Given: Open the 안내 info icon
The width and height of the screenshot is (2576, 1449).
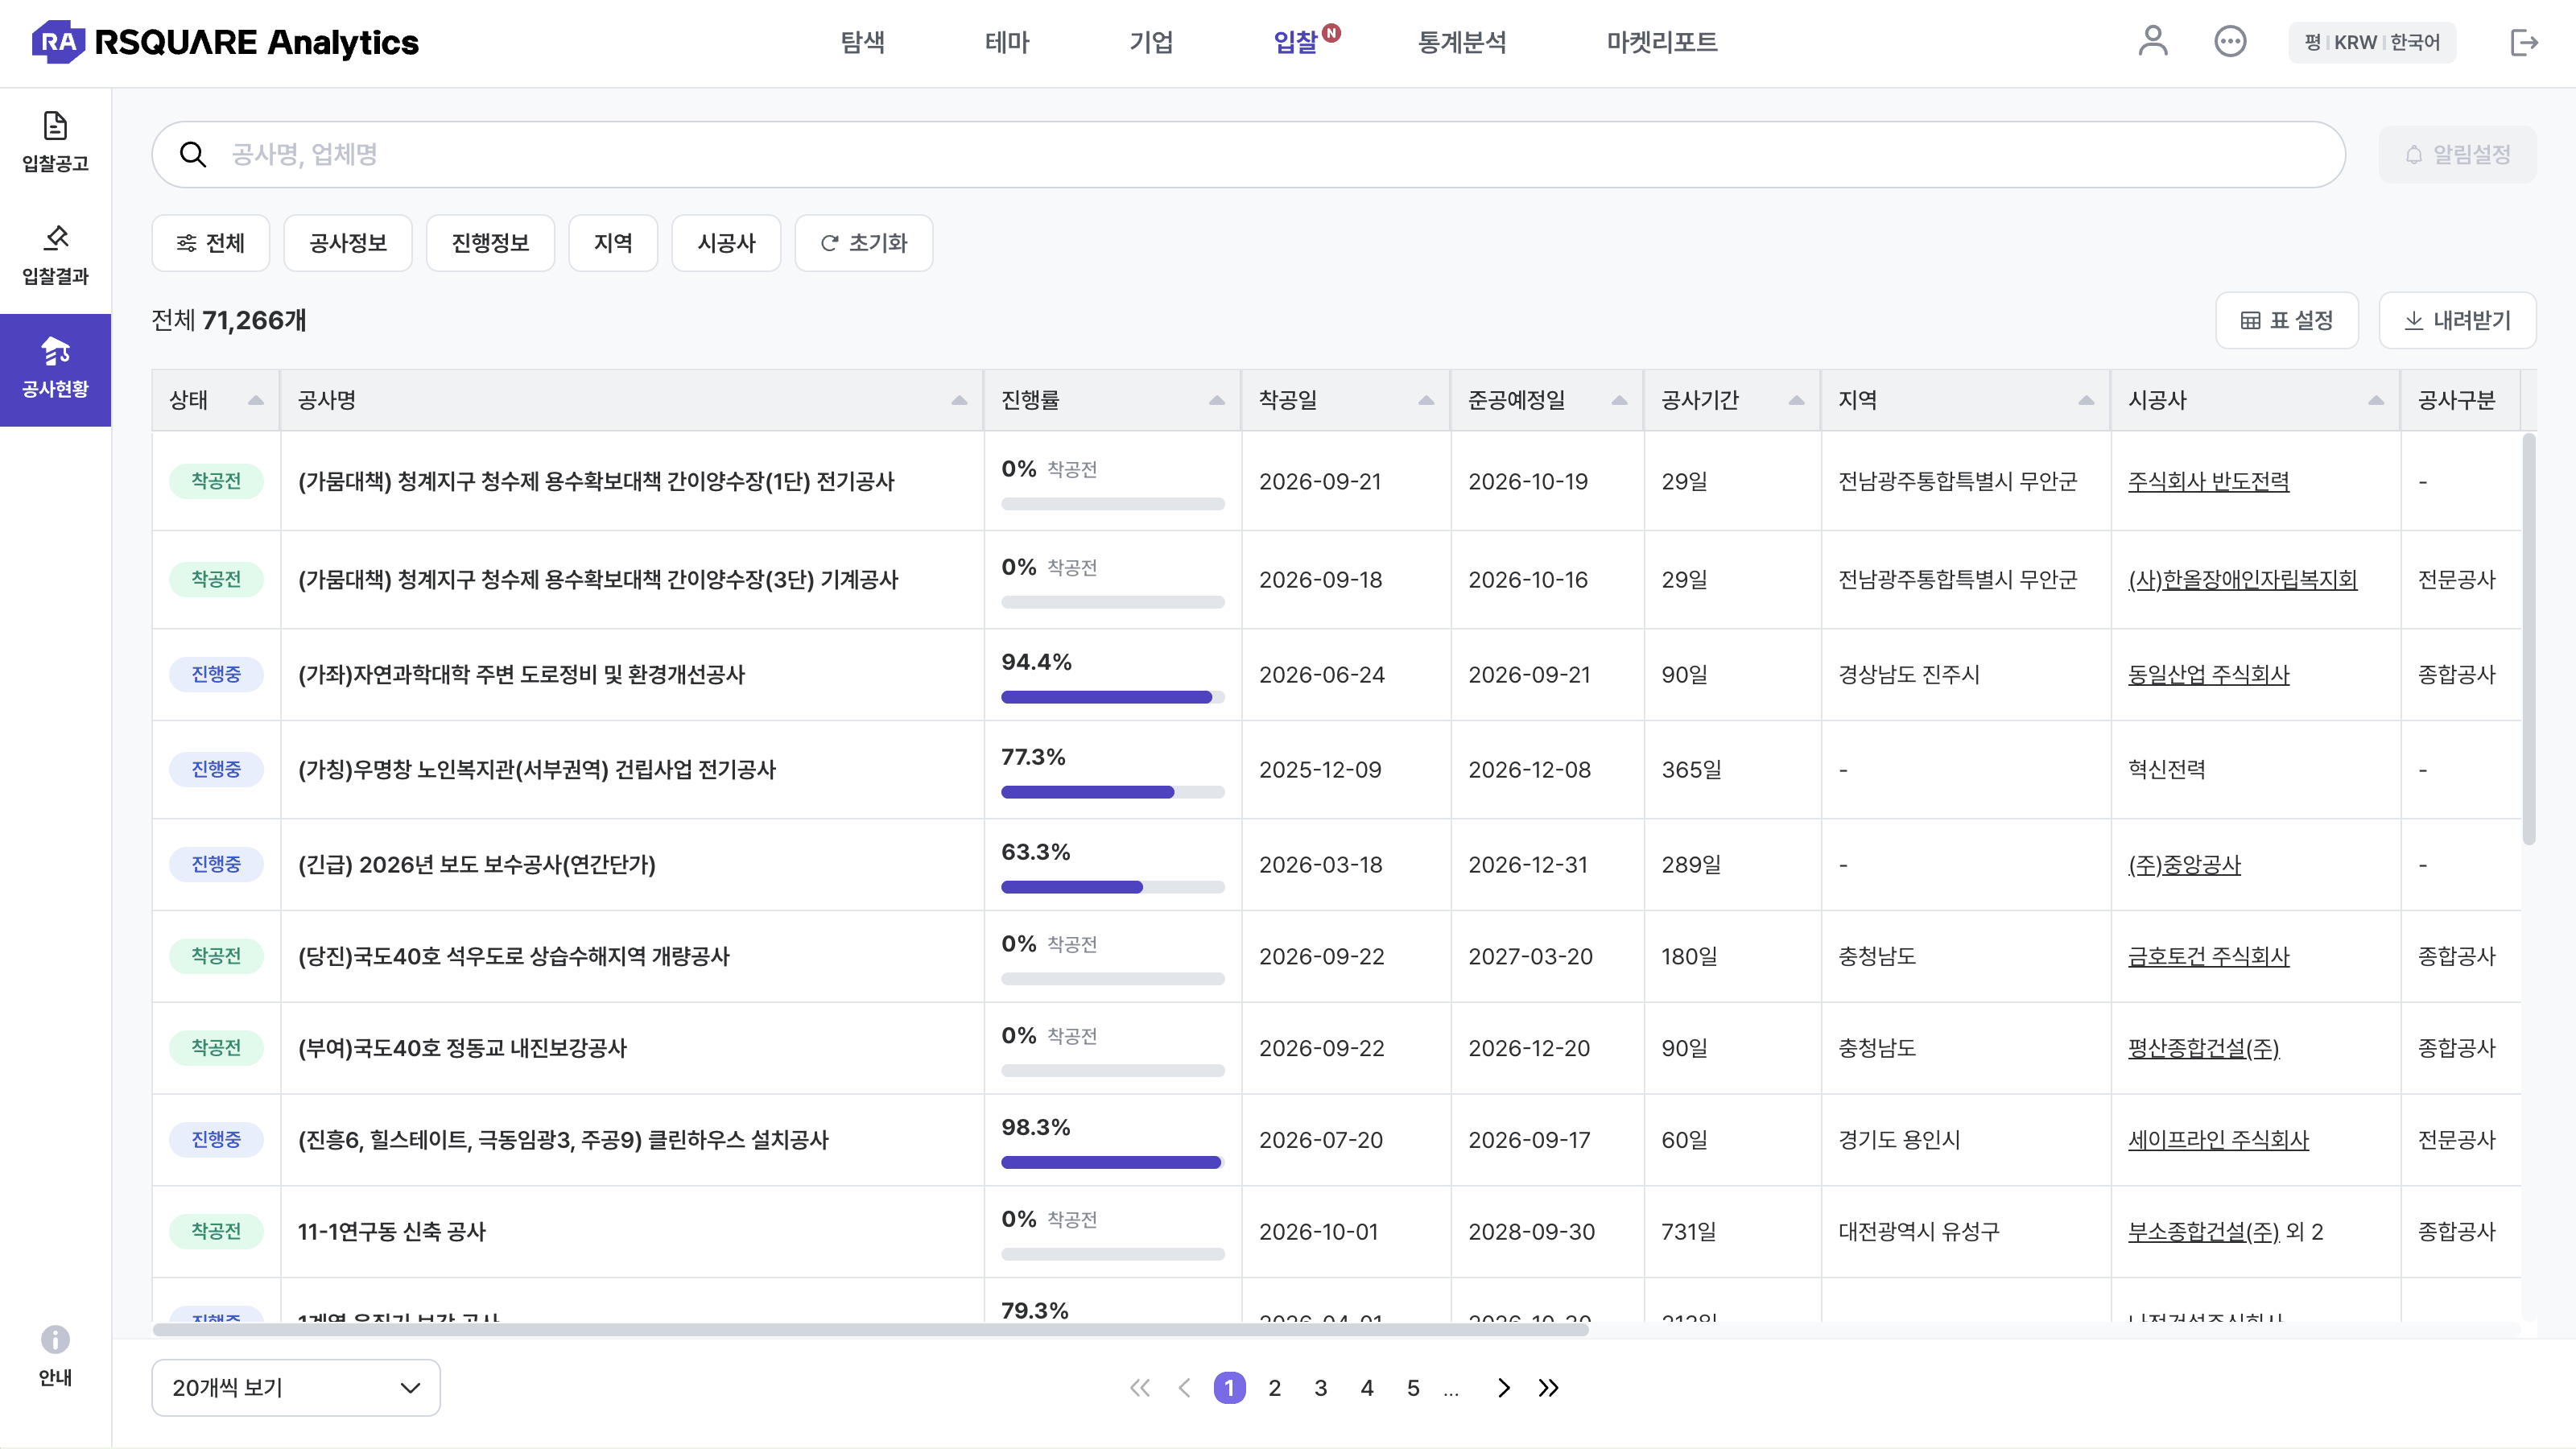Looking at the screenshot, I should pyautogui.click(x=55, y=1340).
